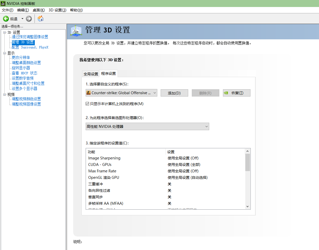The width and height of the screenshot is (319, 250).
Task: Open 更改分辨率 page
Action: pos(21,57)
